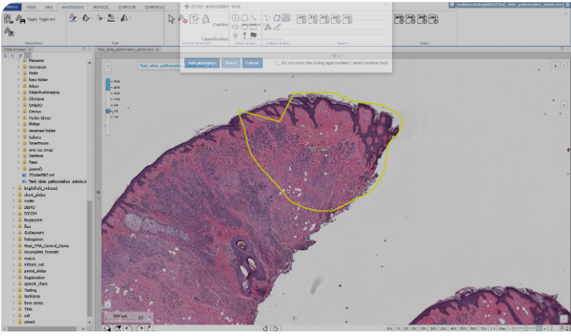The image size is (571, 336).
Task: Expand the Hamamatsu folder node
Action: (20, 61)
